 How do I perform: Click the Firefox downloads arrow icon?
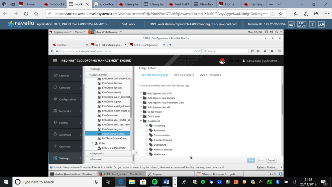(x=265, y=51)
